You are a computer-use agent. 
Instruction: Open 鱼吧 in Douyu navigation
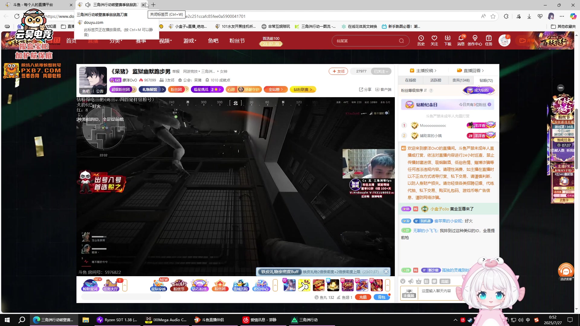pos(213,41)
